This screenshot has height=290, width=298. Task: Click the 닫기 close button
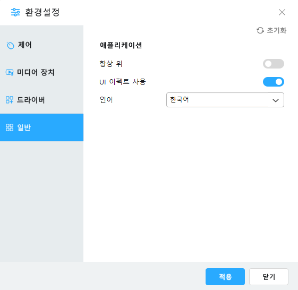point(269,277)
